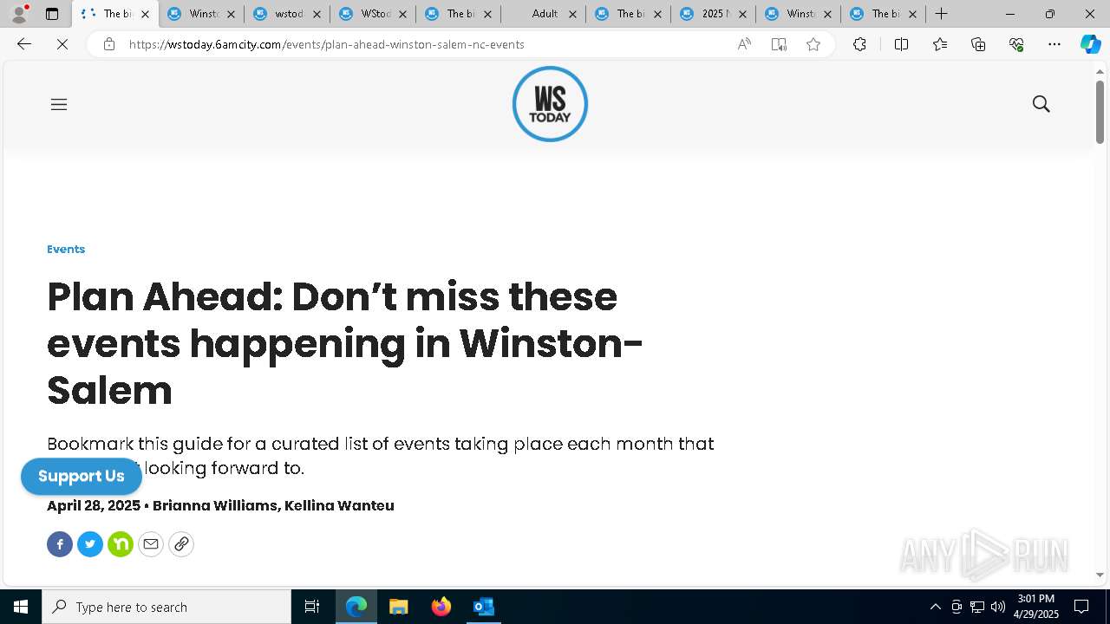Toggle Read aloud for this page

[744, 44]
